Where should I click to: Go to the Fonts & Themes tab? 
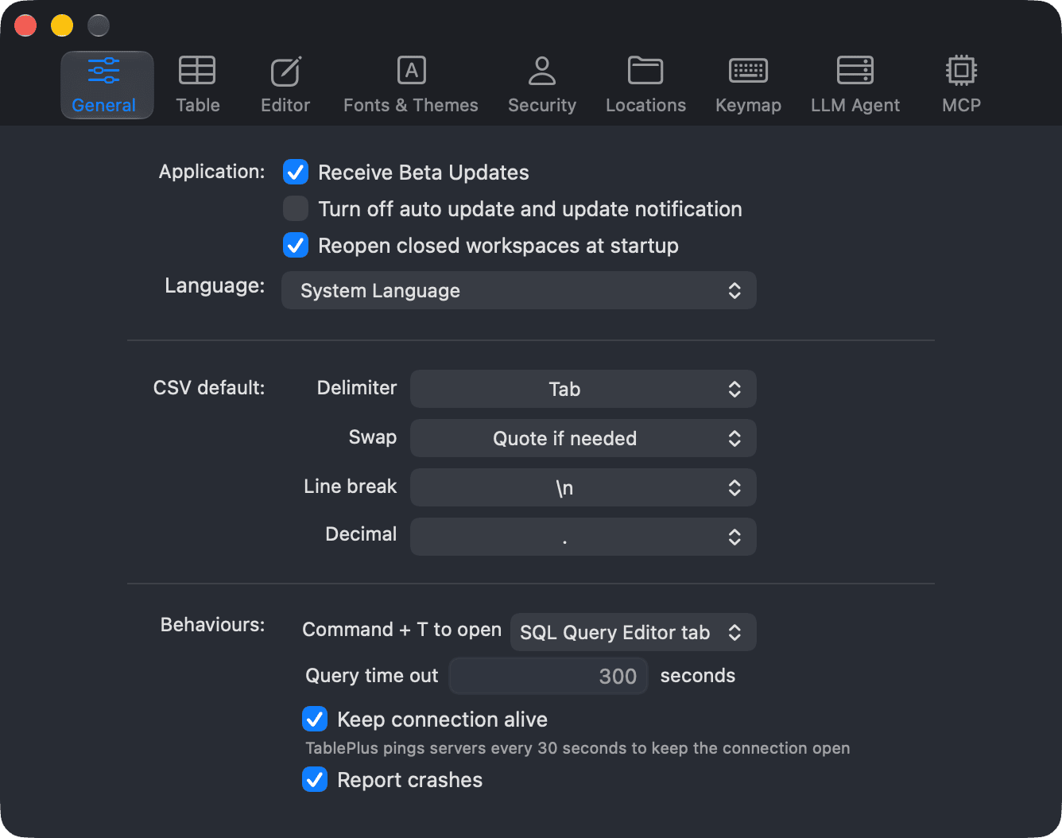pos(411,85)
